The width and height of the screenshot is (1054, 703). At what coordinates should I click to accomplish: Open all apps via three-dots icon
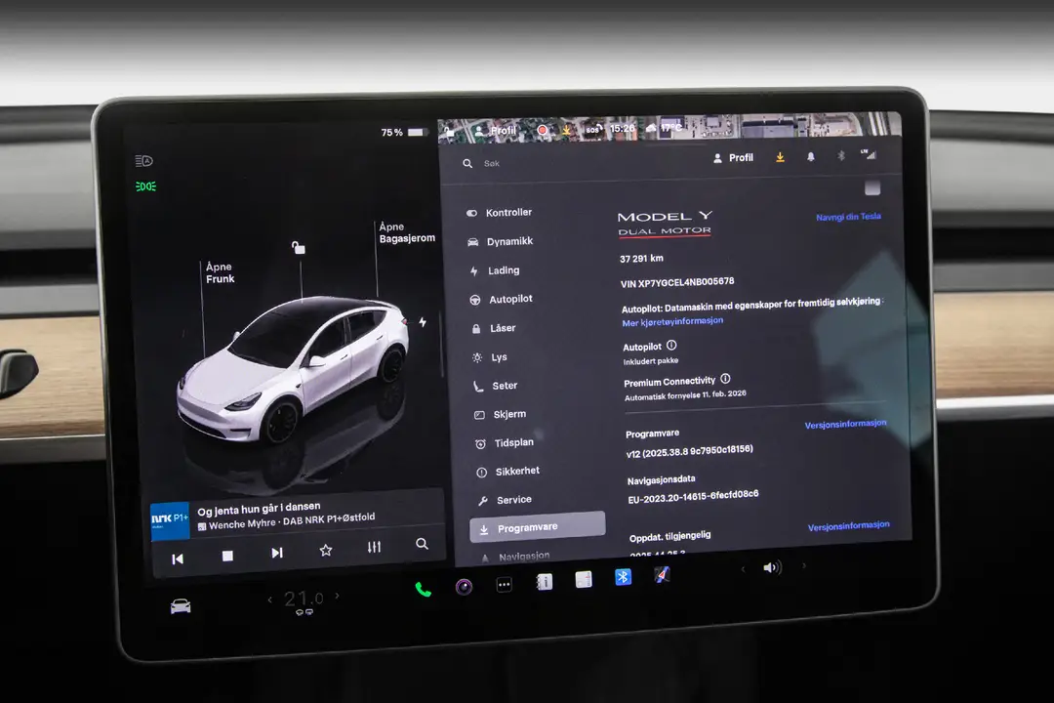point(505,585)
